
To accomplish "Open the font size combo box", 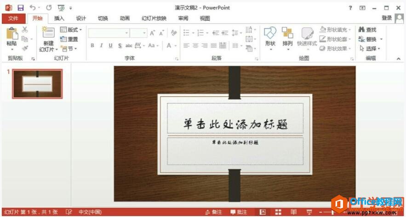I will coord(138,33).
